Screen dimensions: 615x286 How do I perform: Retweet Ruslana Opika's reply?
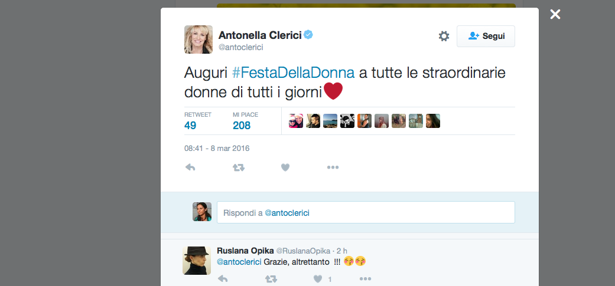click(x=271, y=279)
